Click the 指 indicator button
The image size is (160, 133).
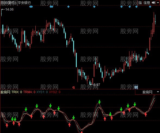pyautogui.click(x=140, y=3)
